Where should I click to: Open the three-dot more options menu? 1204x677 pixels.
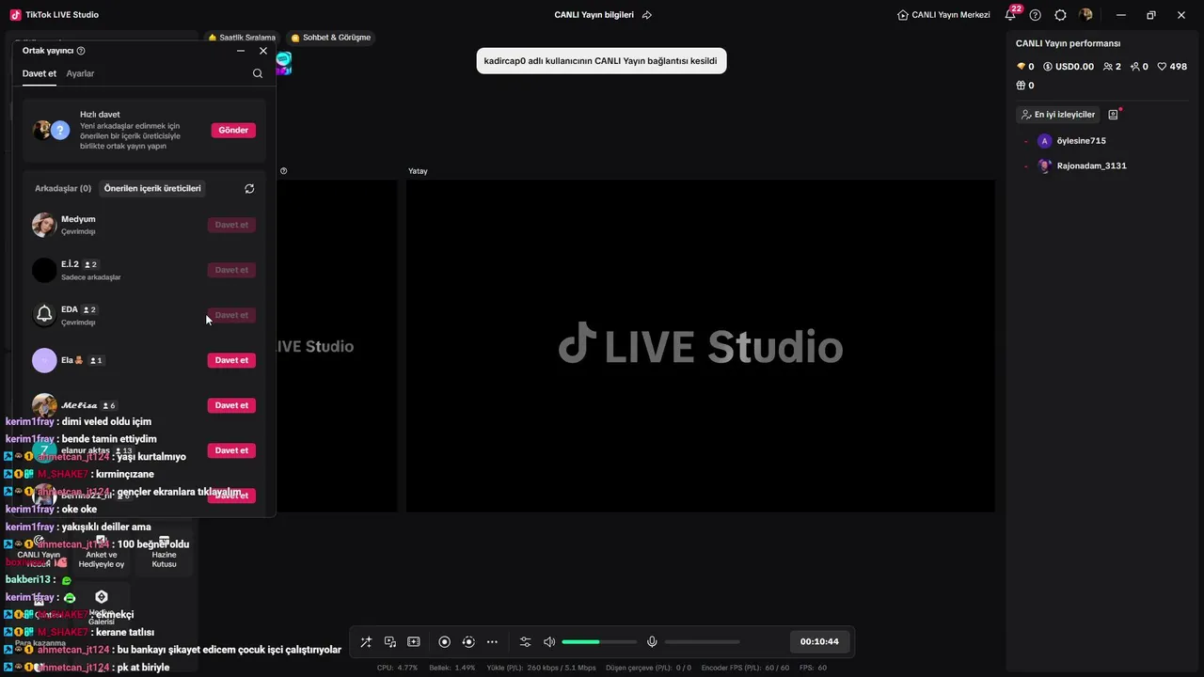click(492, 641)
